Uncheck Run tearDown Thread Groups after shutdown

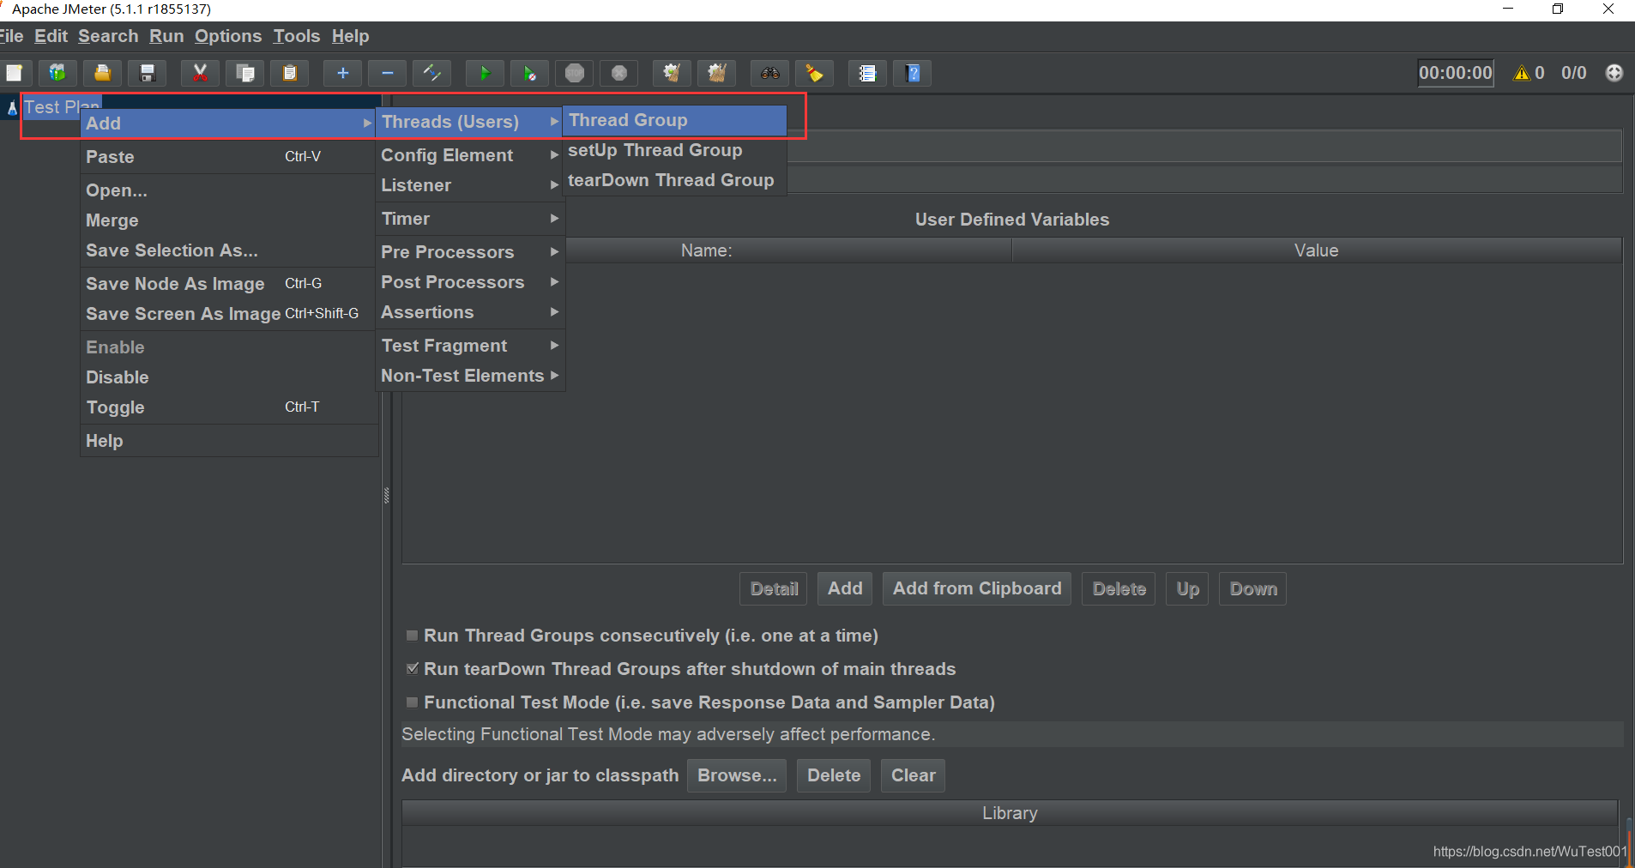412,669
